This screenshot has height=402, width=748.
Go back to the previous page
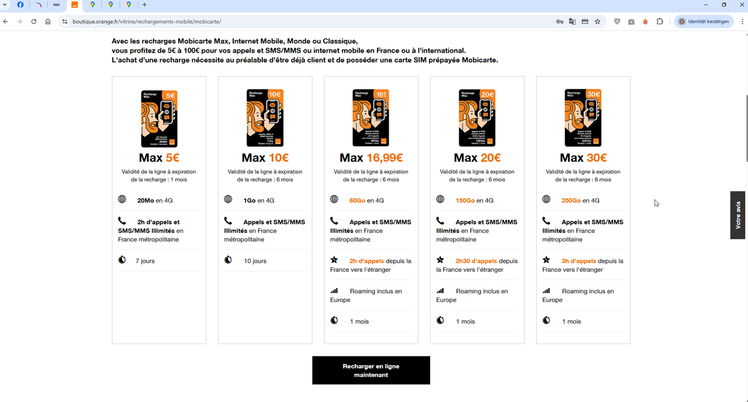pos(6,22)
